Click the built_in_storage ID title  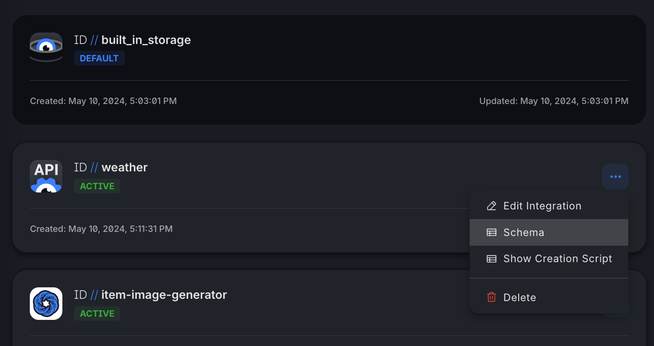pyautogui.click(x=132, y=40)
